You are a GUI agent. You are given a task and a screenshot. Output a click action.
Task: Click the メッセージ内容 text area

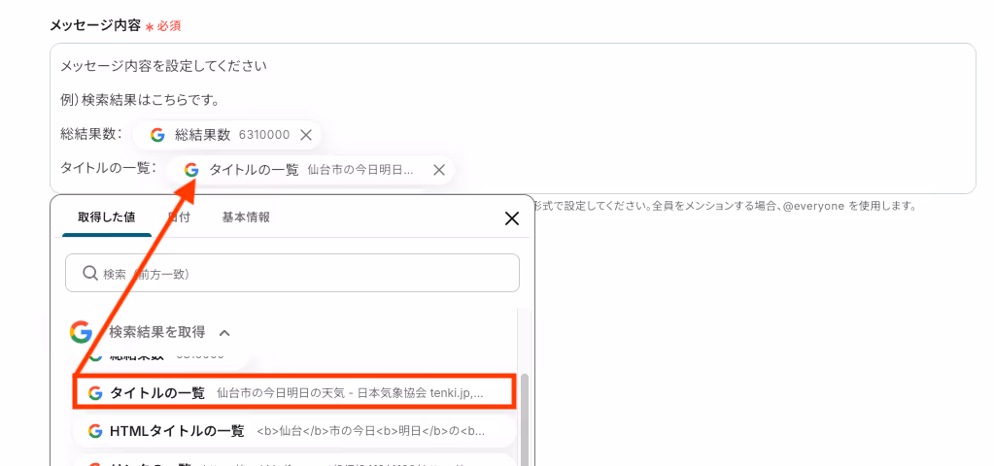point(513,118)
